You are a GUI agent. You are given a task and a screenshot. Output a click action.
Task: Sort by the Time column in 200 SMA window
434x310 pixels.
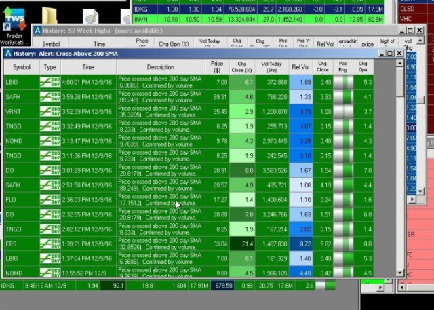coord(88,67)
